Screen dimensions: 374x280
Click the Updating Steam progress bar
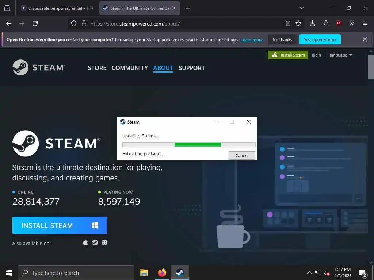point(189,144)
